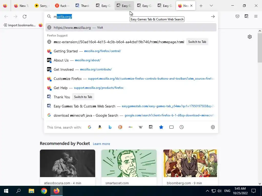Open network icon in system tray

pos(214,191)
